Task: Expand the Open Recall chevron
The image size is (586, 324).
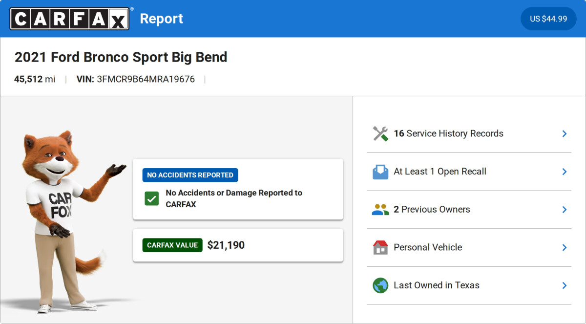Action: pos(564,172)
